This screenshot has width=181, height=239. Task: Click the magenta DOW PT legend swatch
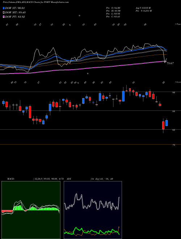point(4,17)
